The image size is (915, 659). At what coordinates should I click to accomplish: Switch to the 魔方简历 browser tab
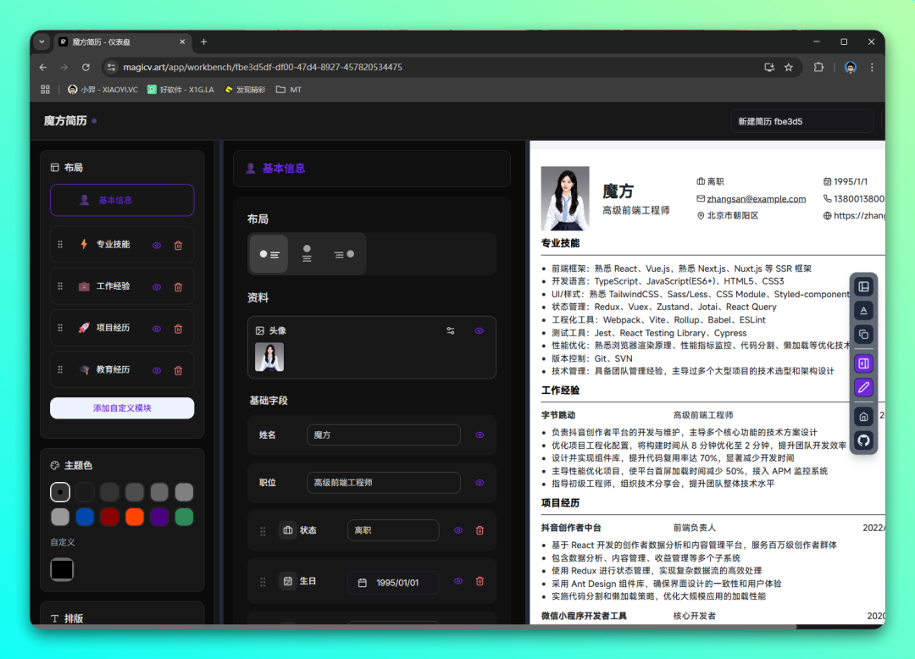pos(119,42)
